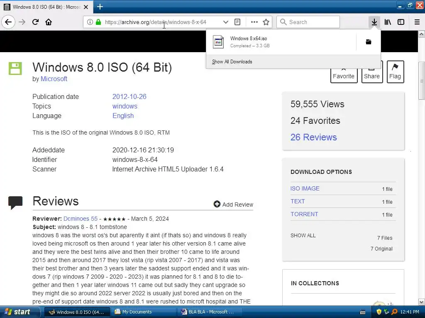Open a new browser tab

pos(100,7)
